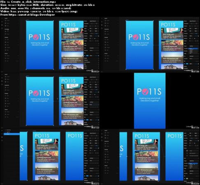Select the Path pen tool in top-left frame
The image size is (200, 185).
pyautogui.click(x=7, y=39)
